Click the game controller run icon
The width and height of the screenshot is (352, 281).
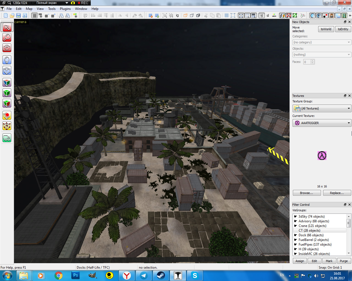point(303,15)
